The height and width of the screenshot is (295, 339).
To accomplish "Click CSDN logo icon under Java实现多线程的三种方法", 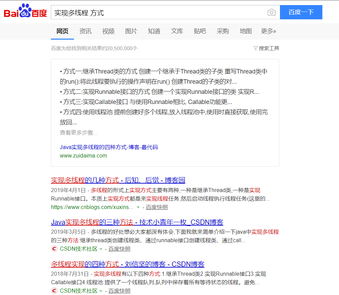I will [x=54, y=249].
